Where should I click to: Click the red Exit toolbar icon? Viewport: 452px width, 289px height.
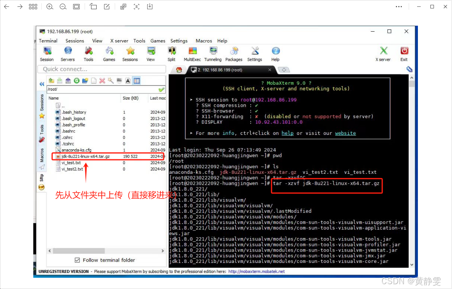tap(404, 54)
